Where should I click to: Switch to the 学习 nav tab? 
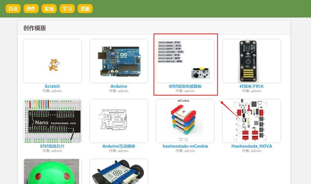click(x=67, y=9)
